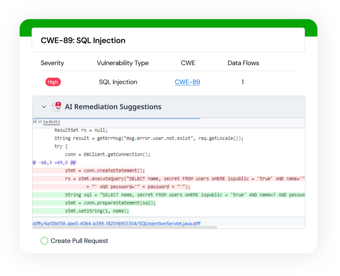Click the AI robot icon

coord(57,107)
